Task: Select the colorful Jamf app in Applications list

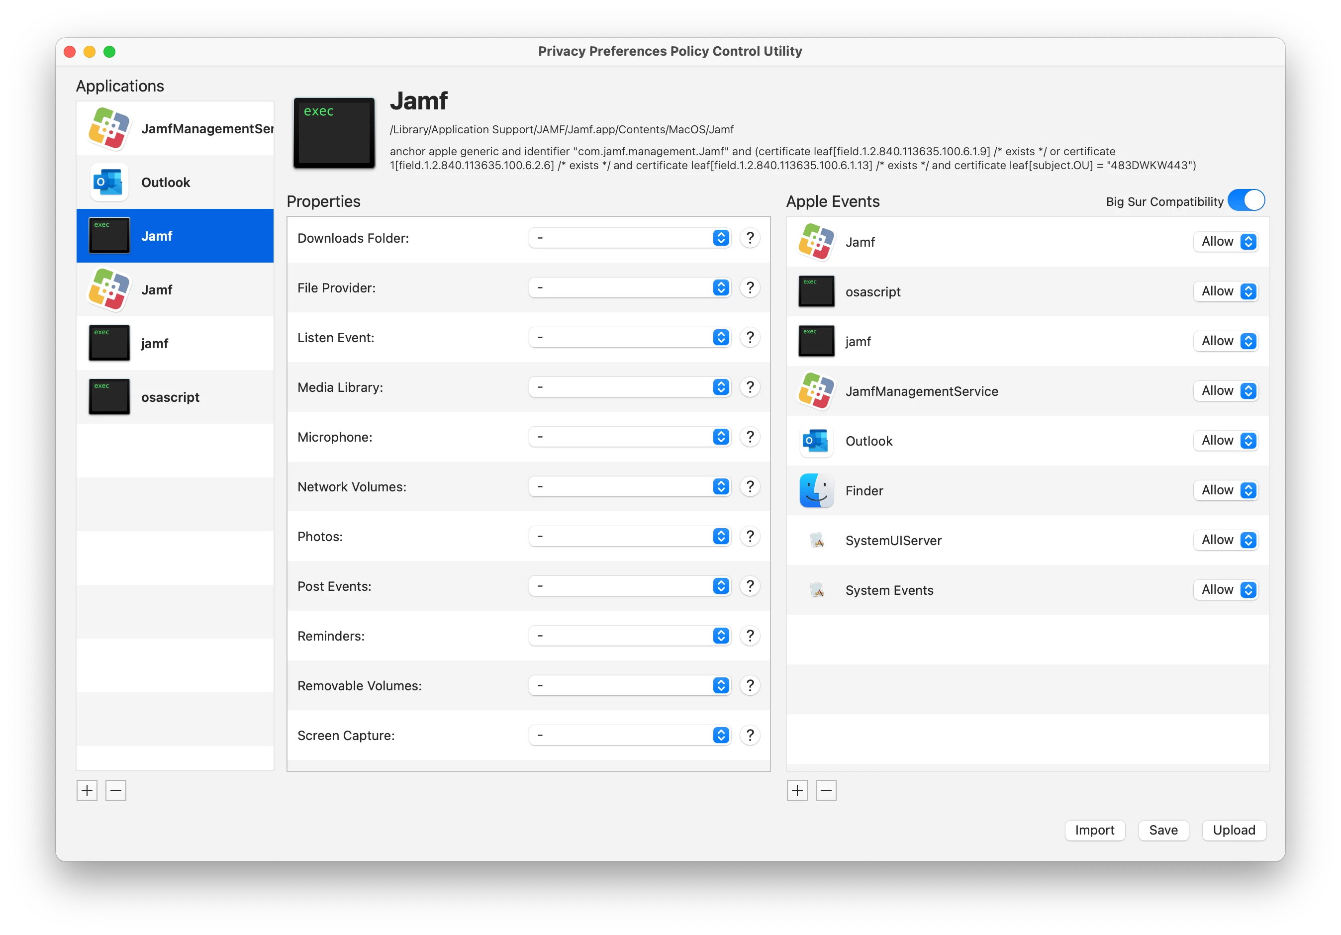Action: point(175,289)
